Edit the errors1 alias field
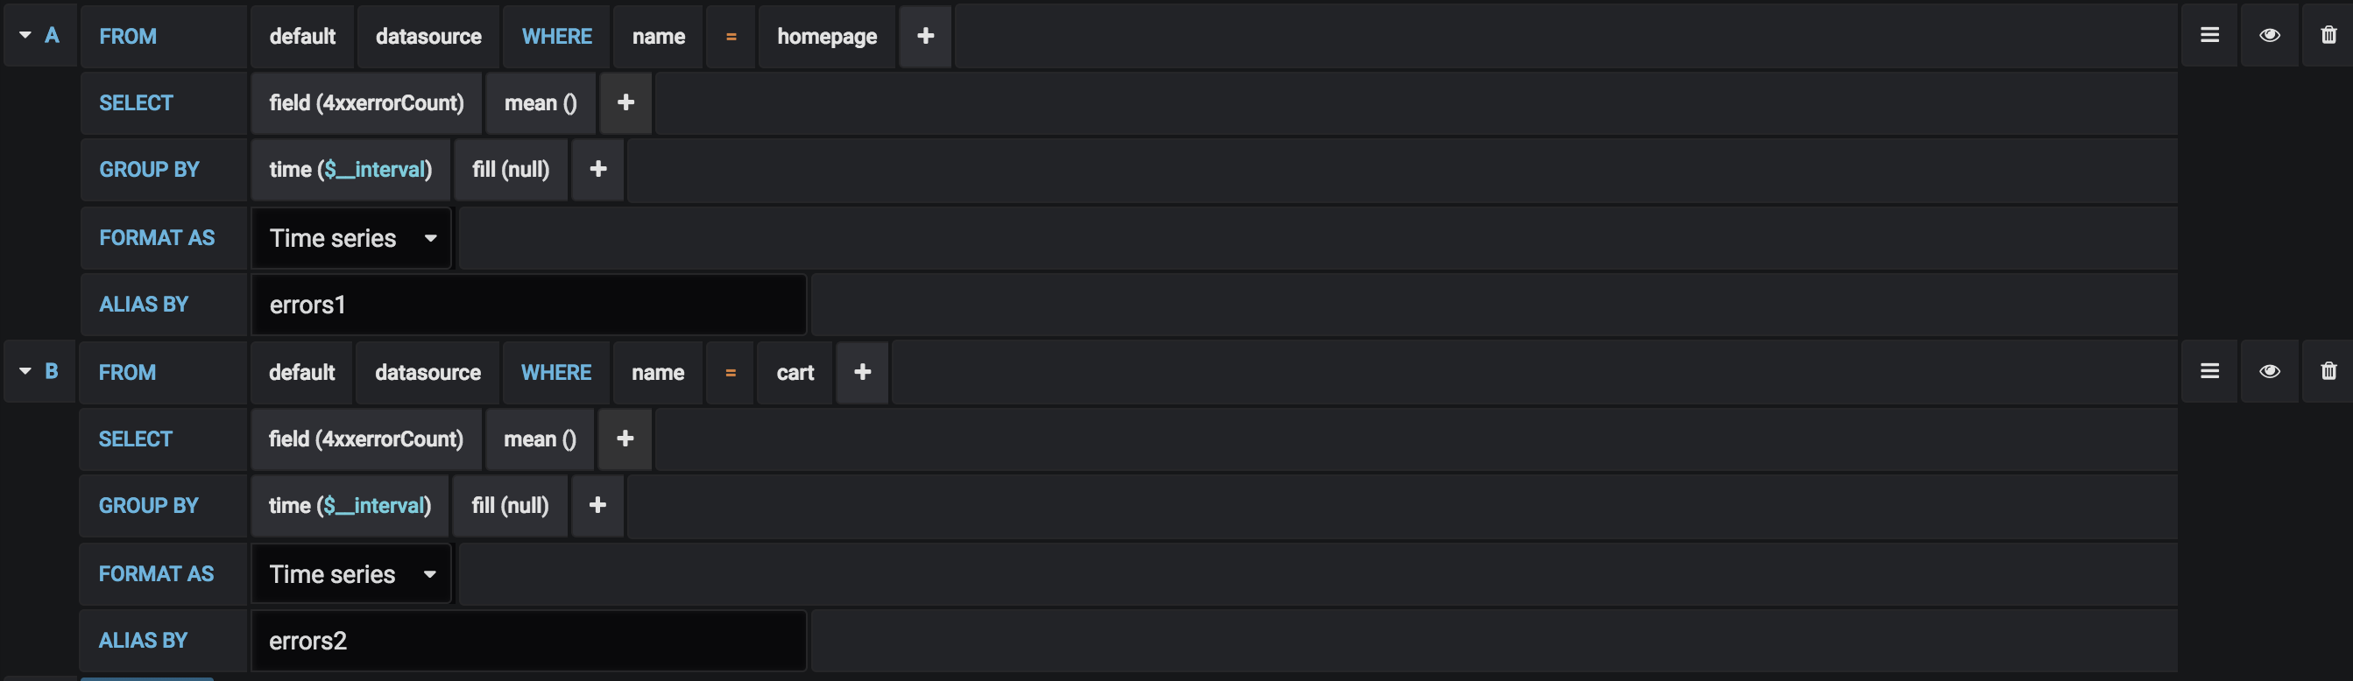 (x=529, y=305)
